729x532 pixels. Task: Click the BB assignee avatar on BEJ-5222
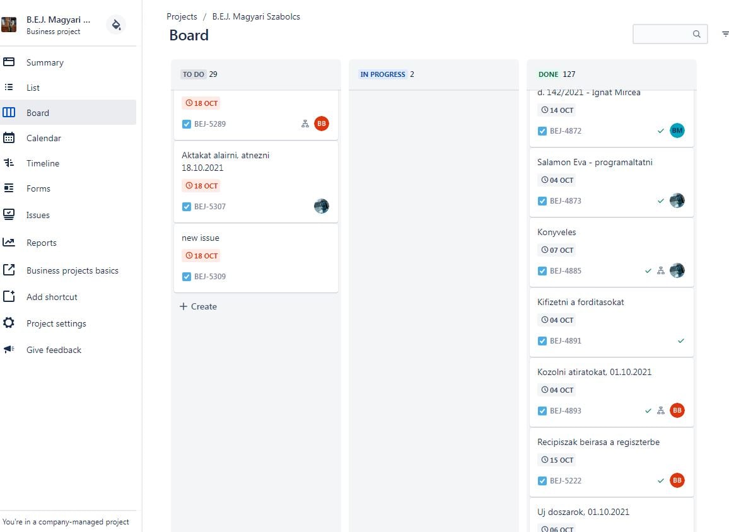pos(677,480)
